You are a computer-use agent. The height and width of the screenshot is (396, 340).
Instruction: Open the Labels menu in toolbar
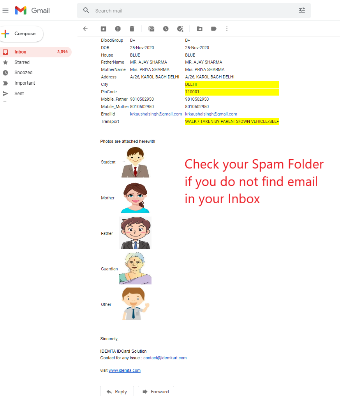tap(213, 28)
